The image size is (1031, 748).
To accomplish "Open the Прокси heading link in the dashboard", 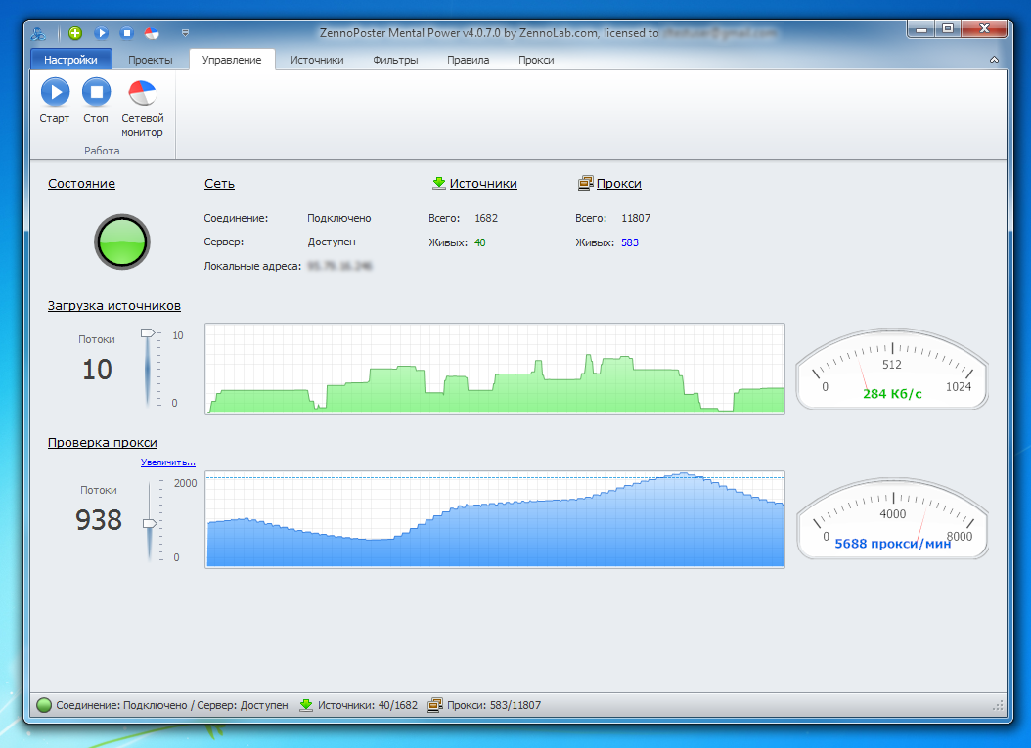I will tap(619, 184).
